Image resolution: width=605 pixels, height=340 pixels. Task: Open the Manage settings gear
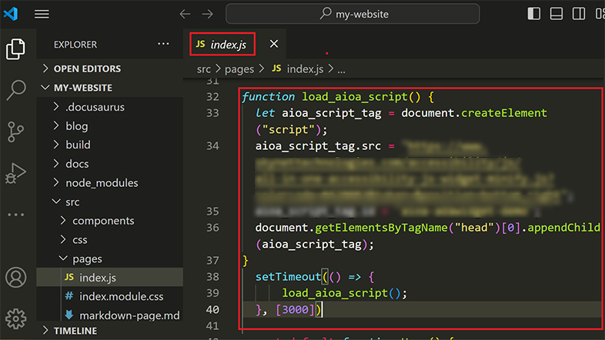point(16,318)
